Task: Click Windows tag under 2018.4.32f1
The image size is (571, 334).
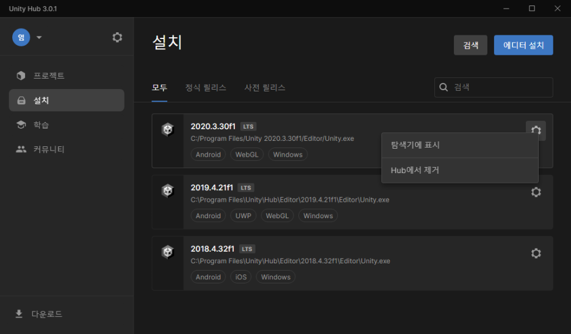Action: coord(276,277)
